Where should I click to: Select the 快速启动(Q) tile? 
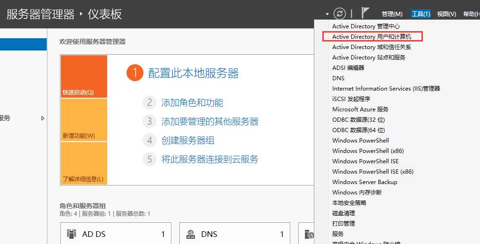click(84, 76)
